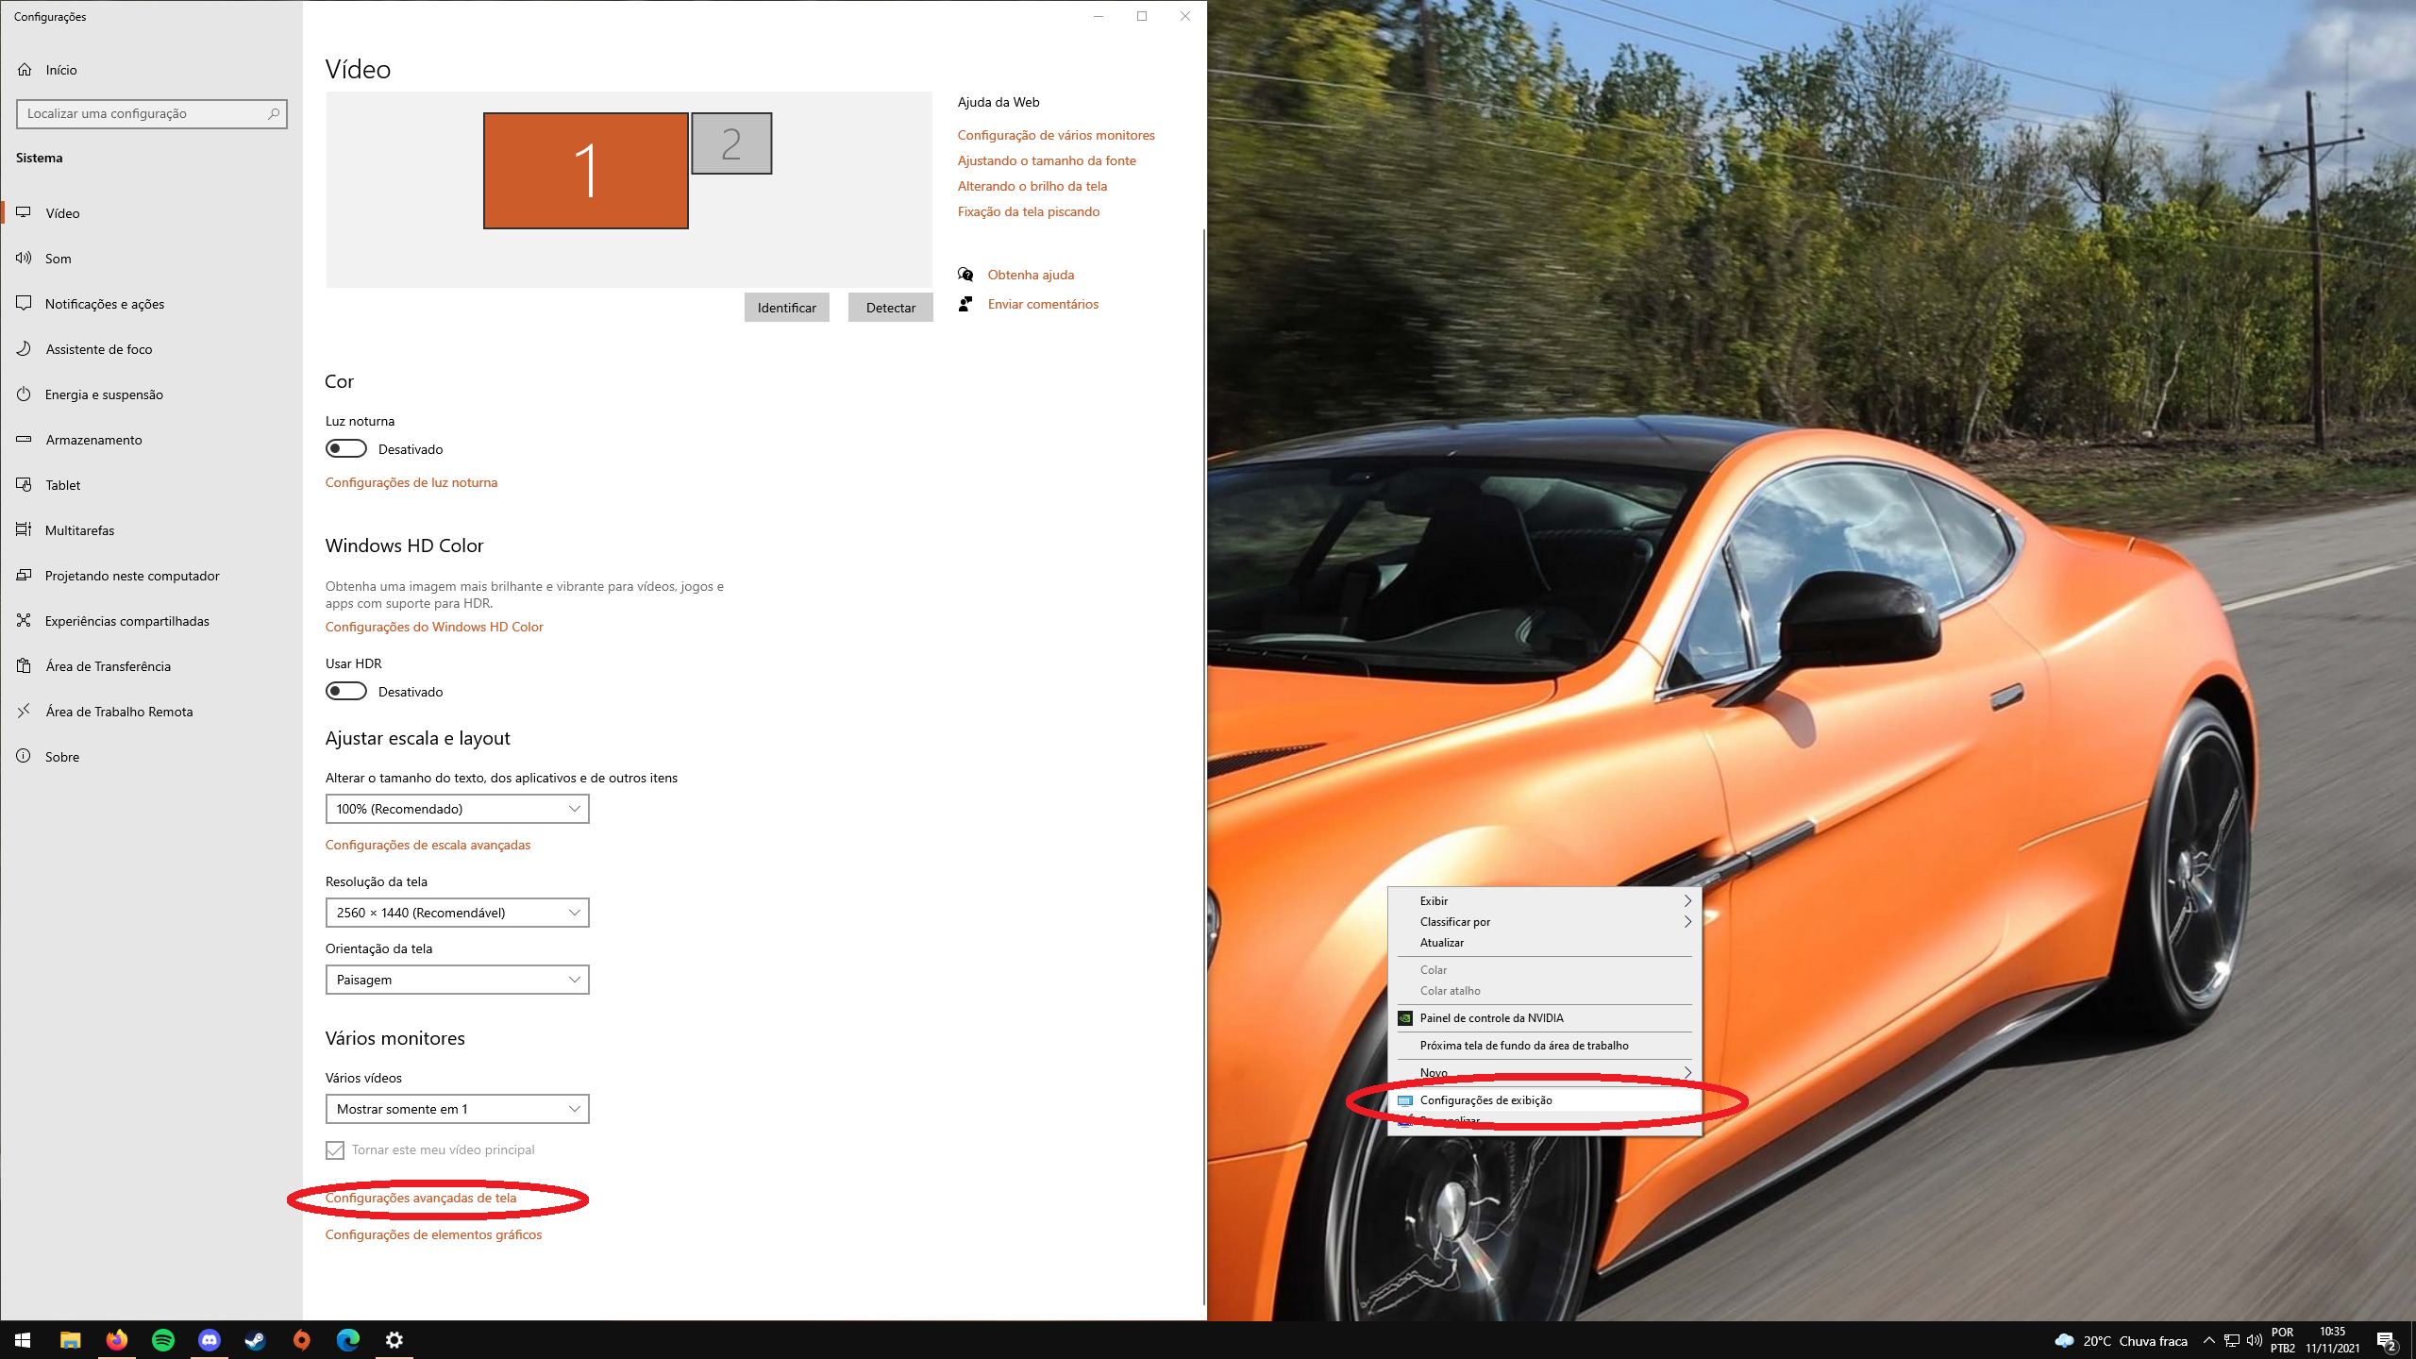Click the Início home icon
Image resolution: width=2416 pixels, height=1359 pixels.
25,70
